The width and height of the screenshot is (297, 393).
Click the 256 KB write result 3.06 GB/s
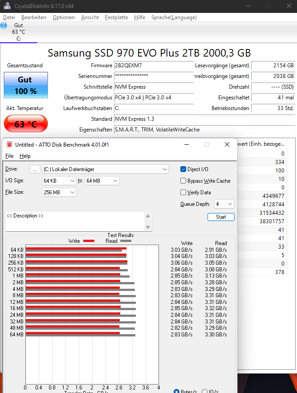point(182,263)
